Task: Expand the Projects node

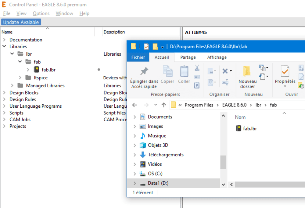Action: pos(4,126)
